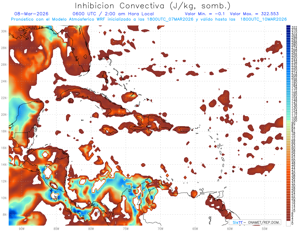Click the '60W' longitude label
This screenshot has height=232, width=300.
point(230,229)
